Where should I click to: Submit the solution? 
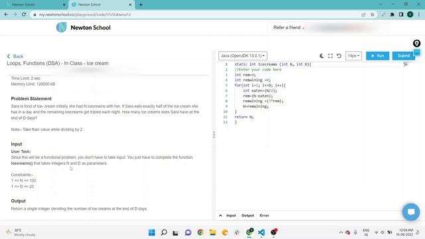(403, 56)
